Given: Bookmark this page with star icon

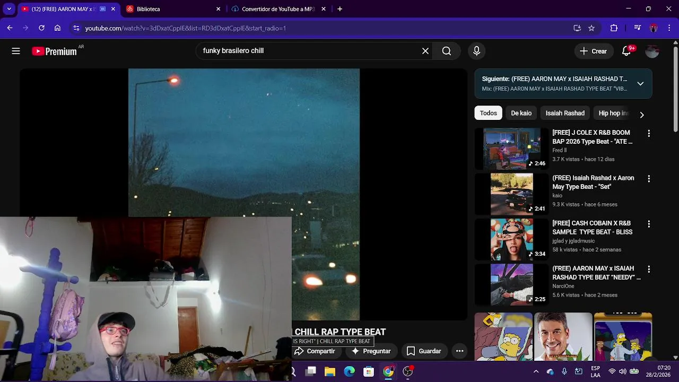Looking at the screenshot, I should tap(591, 28).
